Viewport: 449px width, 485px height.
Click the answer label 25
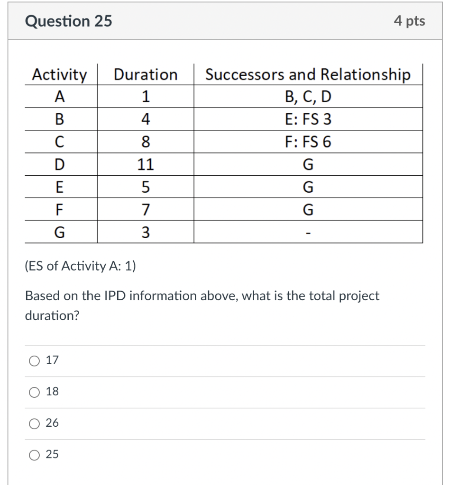pos(52,455)
